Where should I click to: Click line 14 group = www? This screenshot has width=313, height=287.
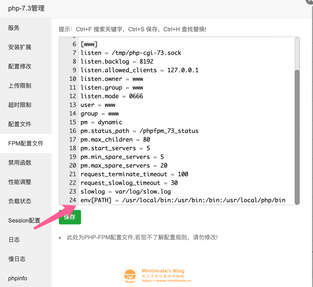100,113
